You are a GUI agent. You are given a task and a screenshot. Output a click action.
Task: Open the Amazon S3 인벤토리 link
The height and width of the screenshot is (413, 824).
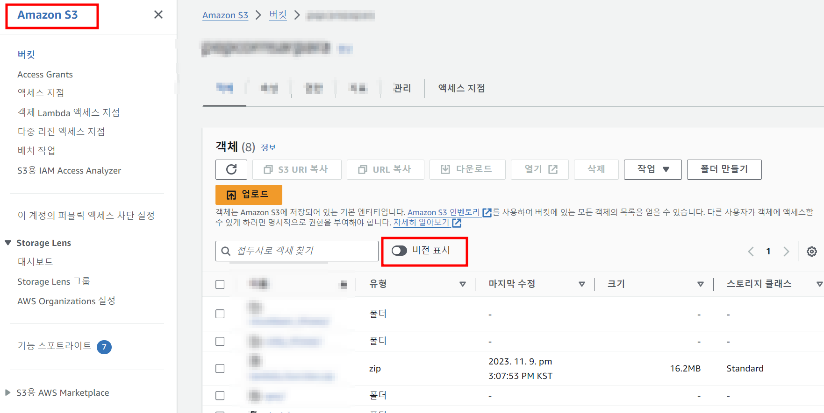click(444, 212)
